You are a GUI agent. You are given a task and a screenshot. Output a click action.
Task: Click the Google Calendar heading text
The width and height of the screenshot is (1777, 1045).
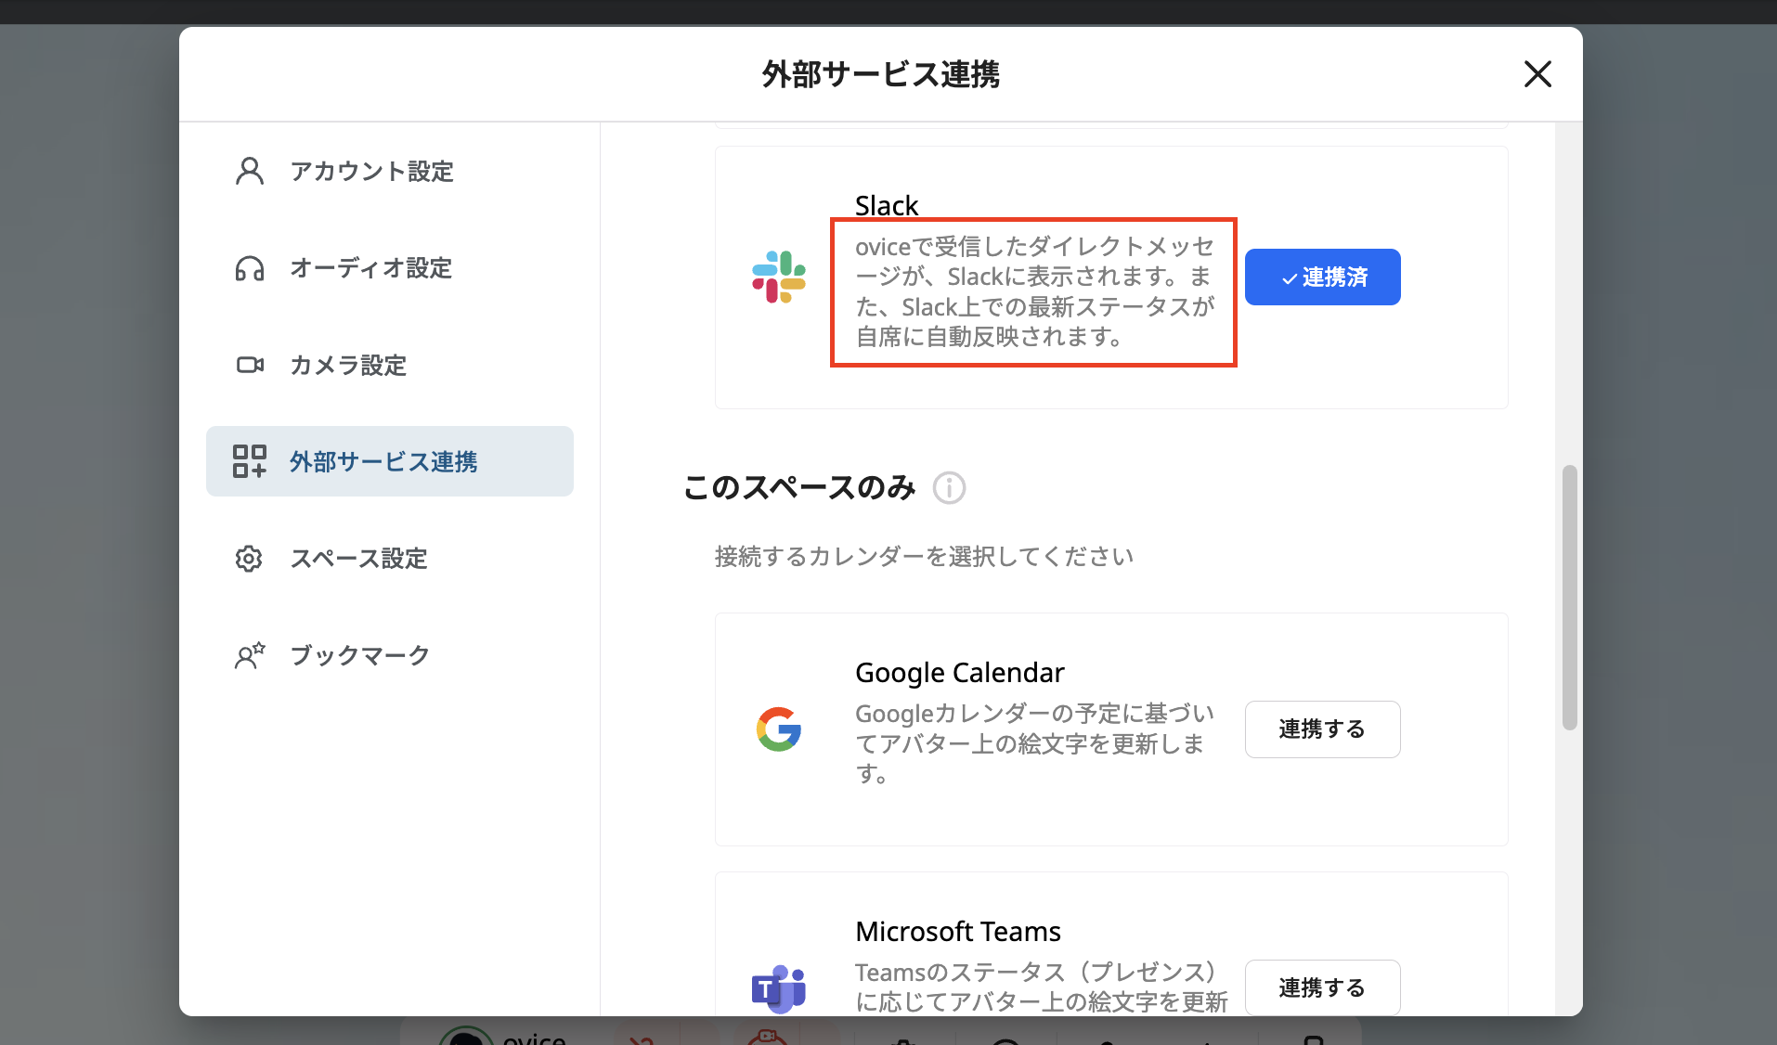coord(960,672)
